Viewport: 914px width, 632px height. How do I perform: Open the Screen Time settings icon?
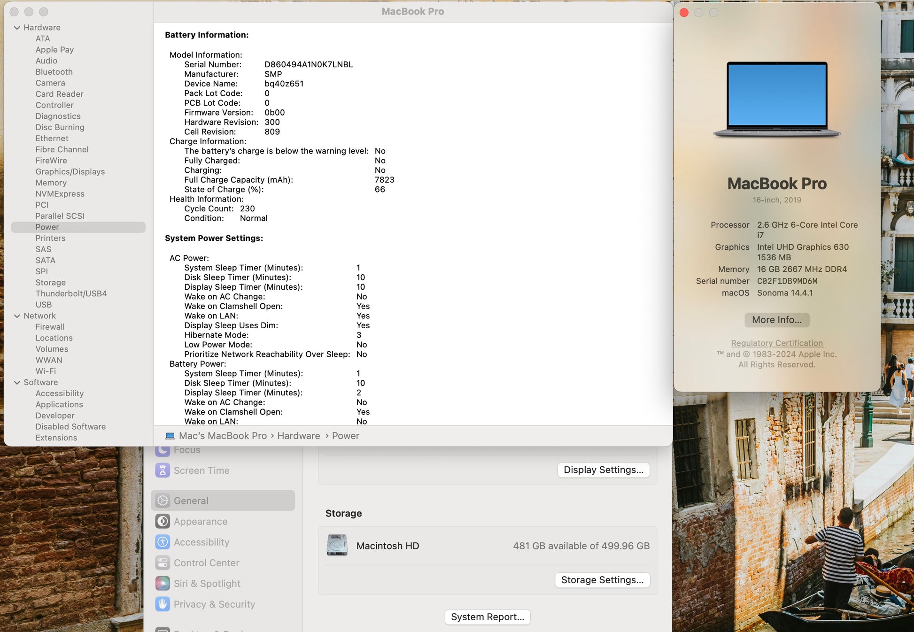point(163,470)
